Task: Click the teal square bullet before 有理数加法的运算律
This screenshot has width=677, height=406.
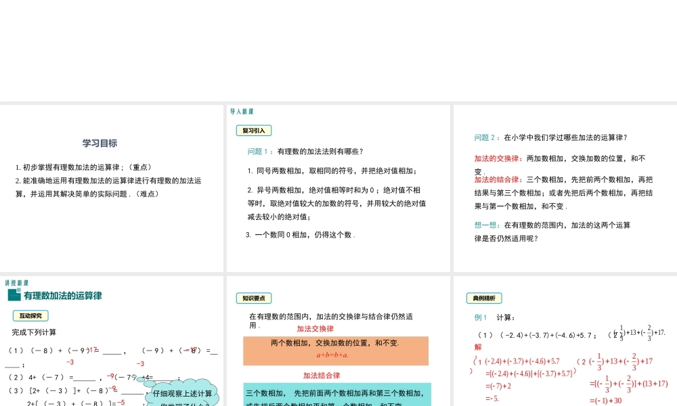Action: click(16, 296)
